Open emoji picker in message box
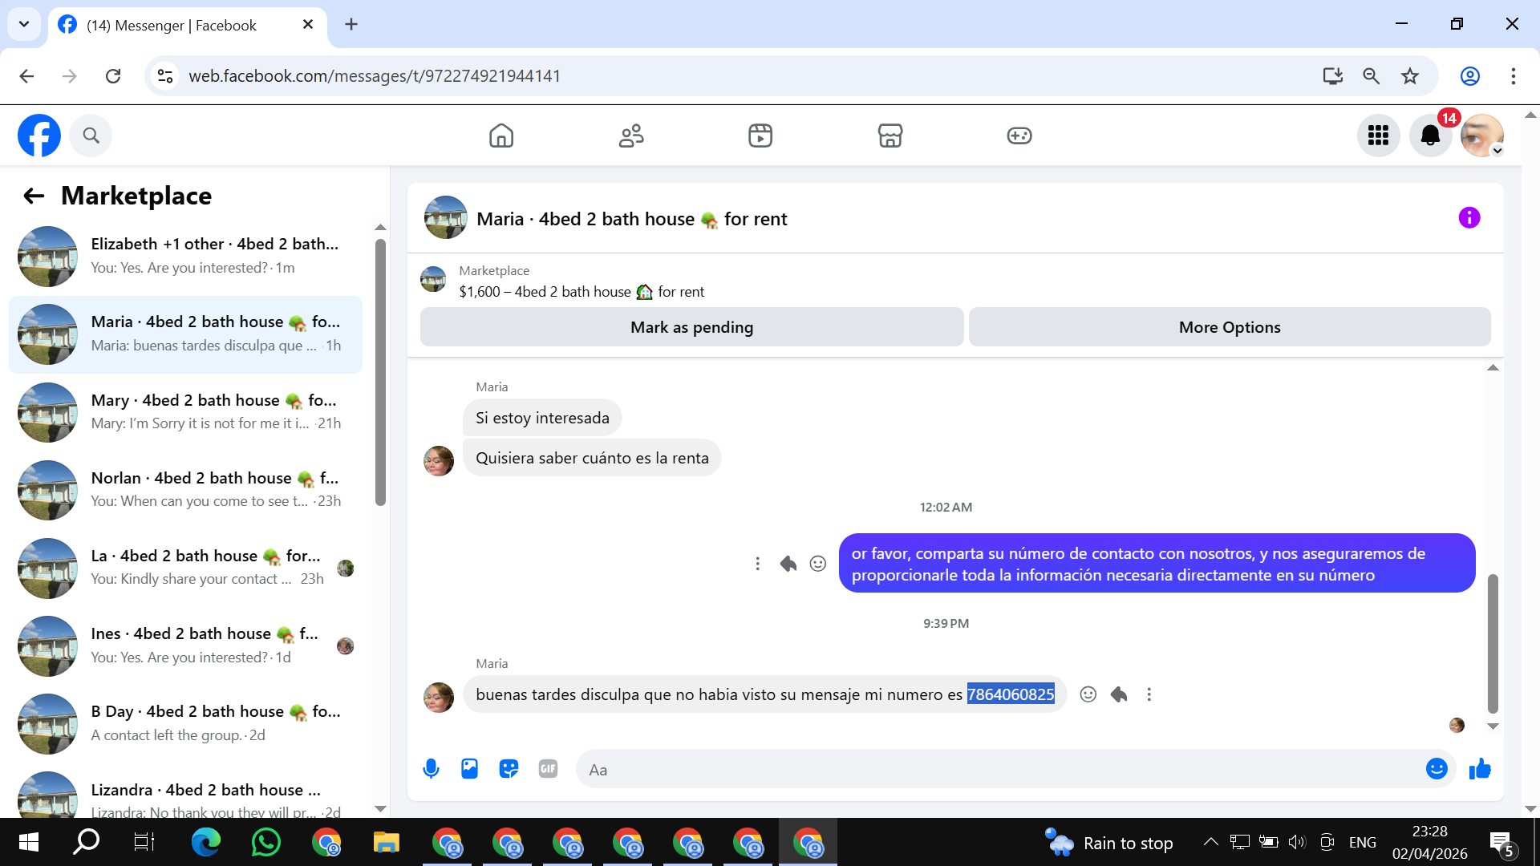This screenshot has height=866, width=1540. (1437, 769)
